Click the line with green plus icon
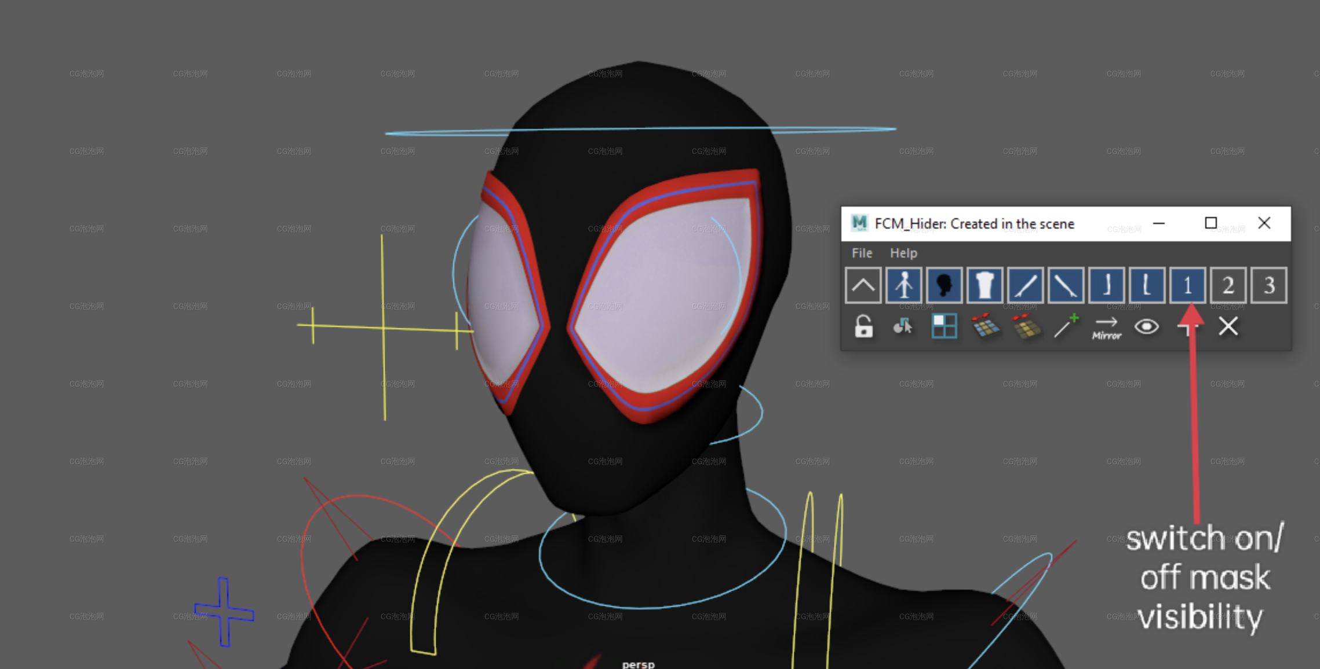The height and width of the screenshot is (669, 1320). [x=1066, y=326]
